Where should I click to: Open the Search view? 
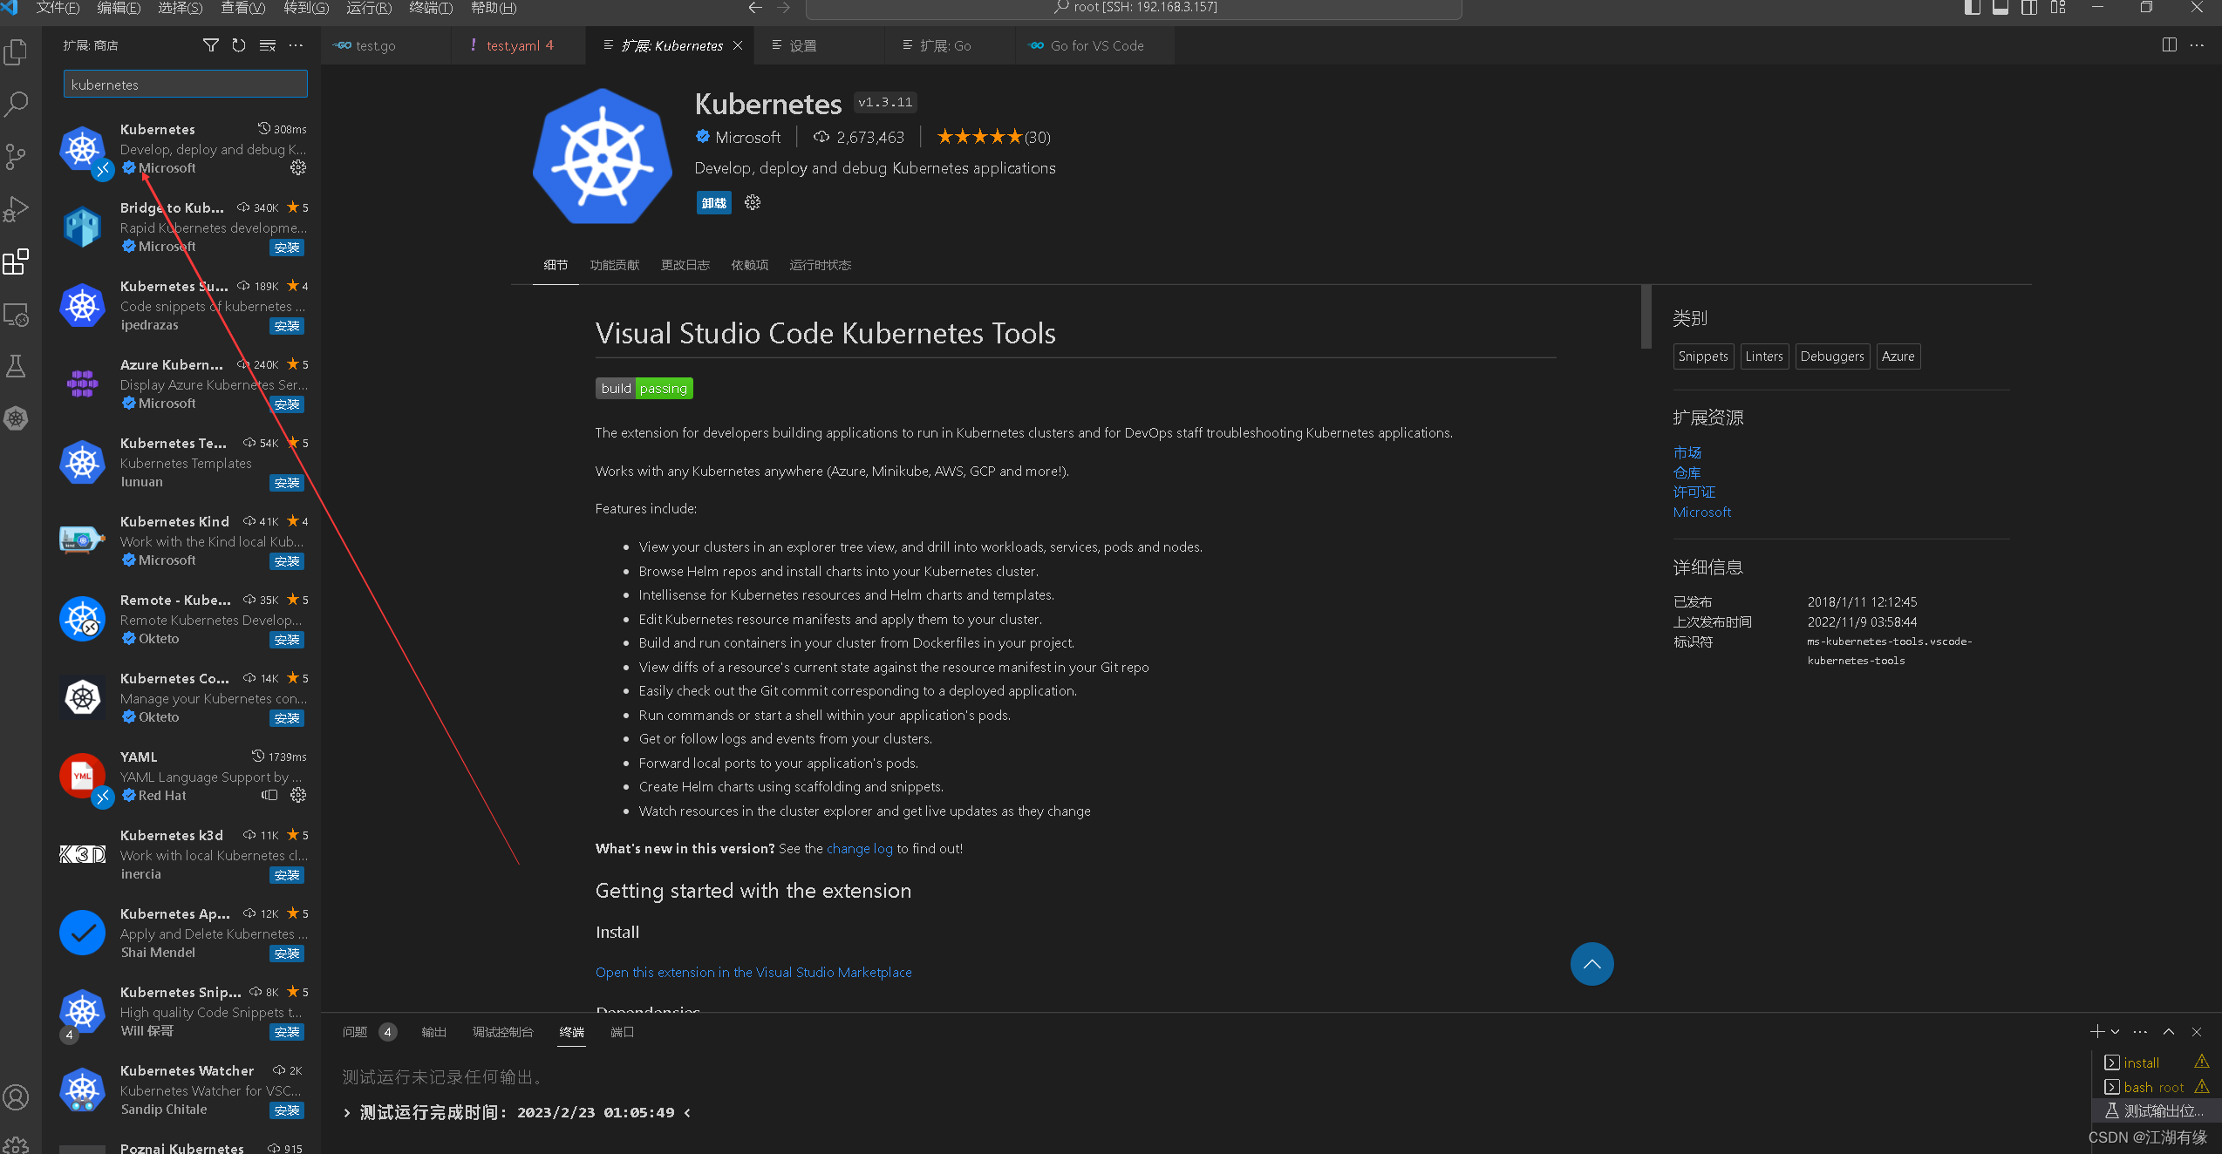click(16, 104)
